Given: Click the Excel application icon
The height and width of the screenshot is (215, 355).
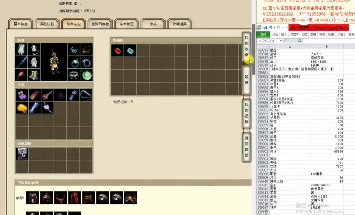Looking at the screenshot, I should point(259,27).
